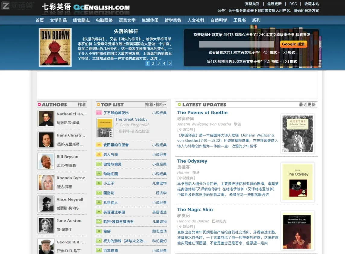
Task: Go to featured slide 5
Action: point(169,63)
